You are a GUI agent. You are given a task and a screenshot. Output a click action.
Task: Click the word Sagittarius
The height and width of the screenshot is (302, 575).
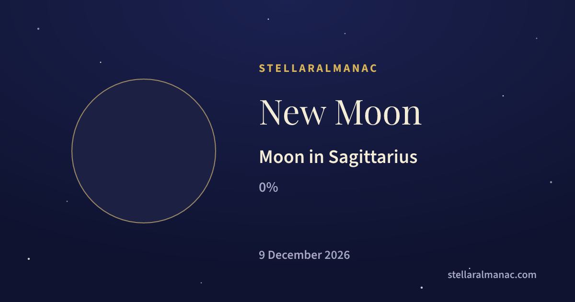(x=373, y=157)
